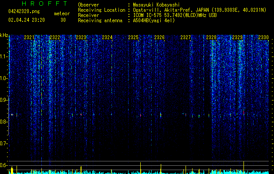Click the 2326 time marker
Image resolution: width=274 pixels, height=174 pixels.
click(159, 37)
